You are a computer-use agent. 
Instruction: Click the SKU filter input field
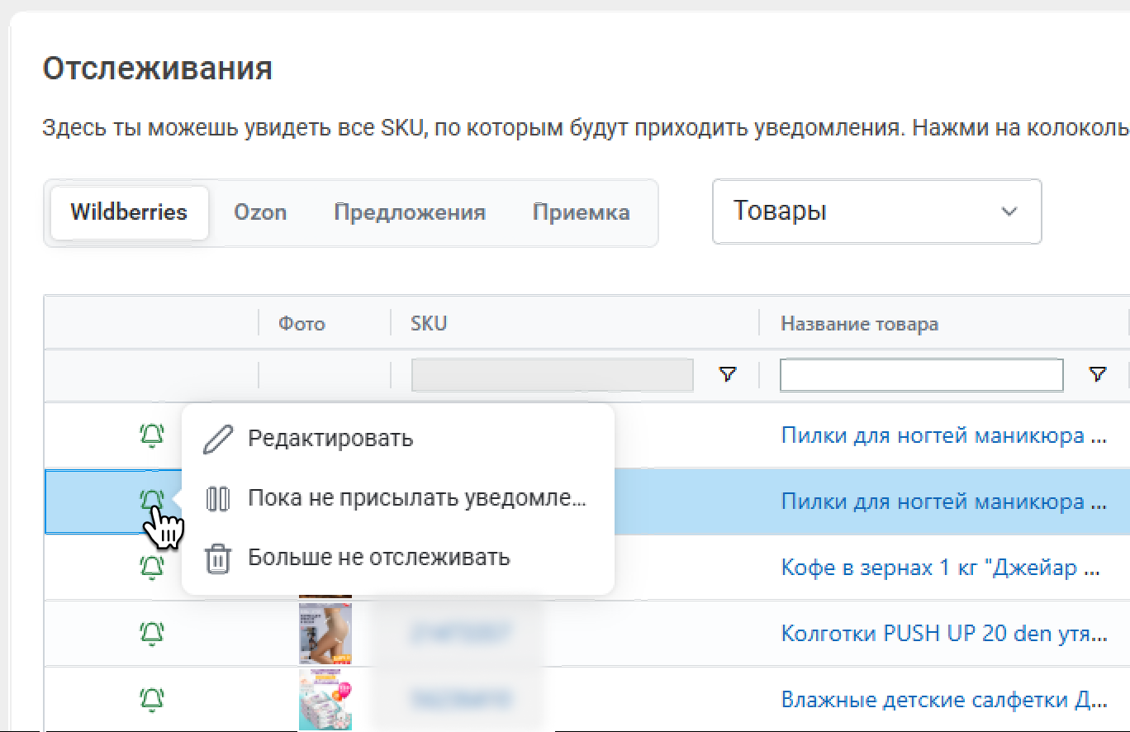pyautogui.click(x=552, y=375)
